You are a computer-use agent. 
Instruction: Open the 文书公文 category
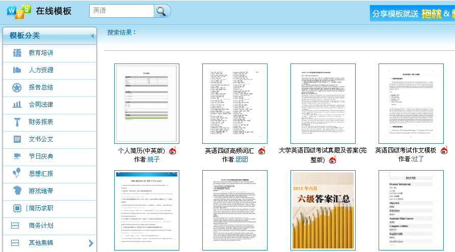point(41,139)
